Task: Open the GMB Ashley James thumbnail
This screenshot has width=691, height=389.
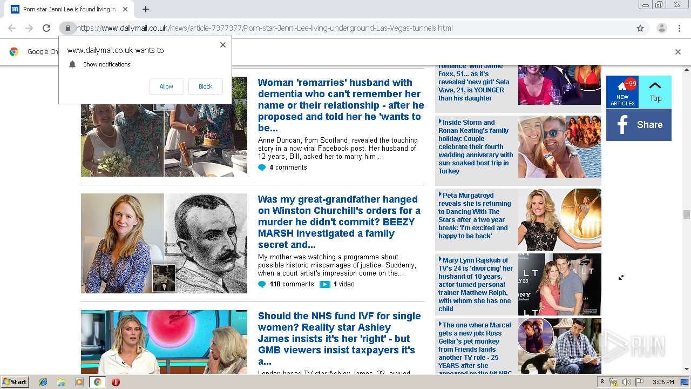Action: [164, 342]
